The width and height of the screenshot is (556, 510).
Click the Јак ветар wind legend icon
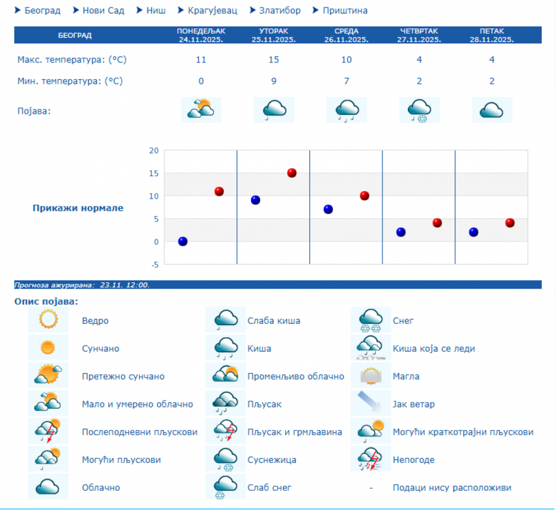click(x=371, y=404)
